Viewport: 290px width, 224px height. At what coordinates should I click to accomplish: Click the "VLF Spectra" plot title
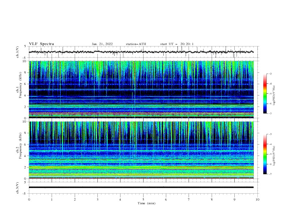coord(41,44)
